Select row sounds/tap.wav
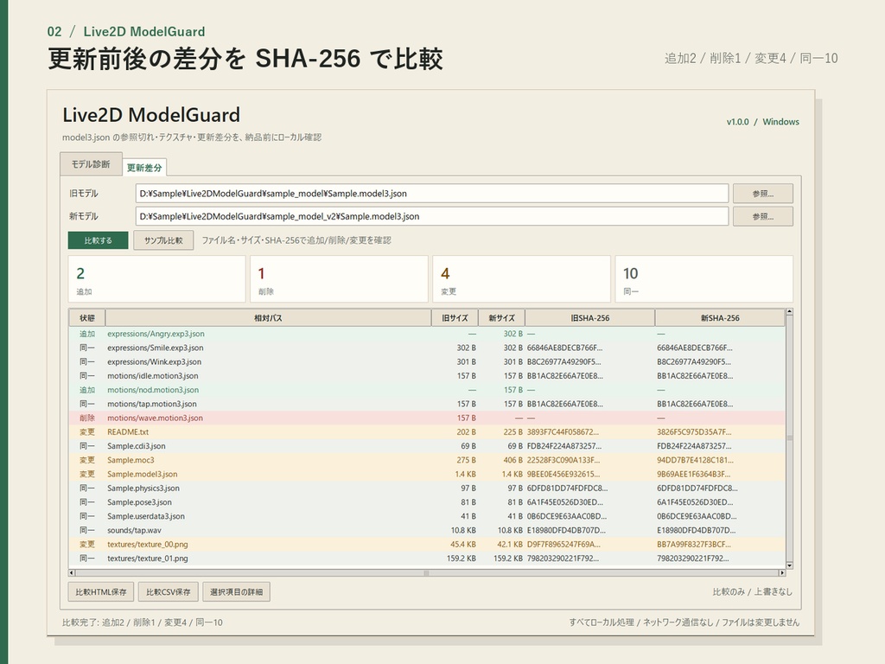 [427, 530]
